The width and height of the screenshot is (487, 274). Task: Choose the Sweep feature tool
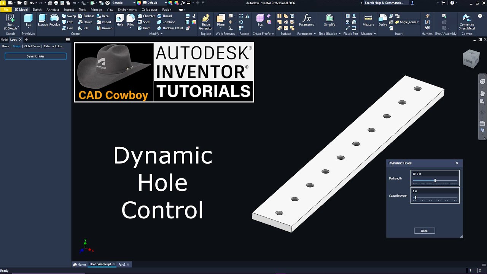point(69,16)
